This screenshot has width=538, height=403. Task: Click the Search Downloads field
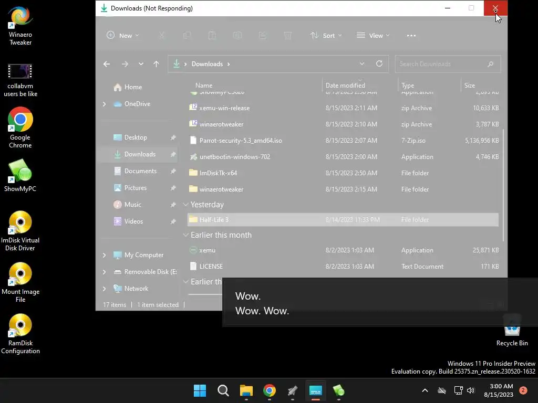click(x=448, y=64)
